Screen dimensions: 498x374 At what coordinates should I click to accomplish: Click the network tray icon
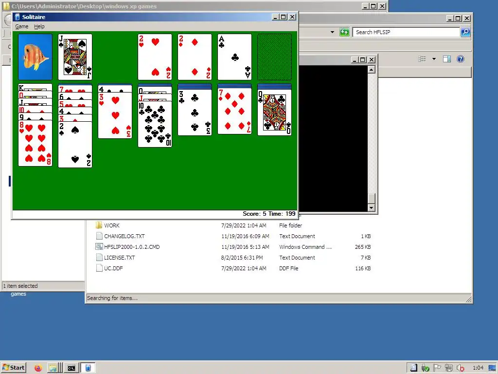tap(449, 368)
